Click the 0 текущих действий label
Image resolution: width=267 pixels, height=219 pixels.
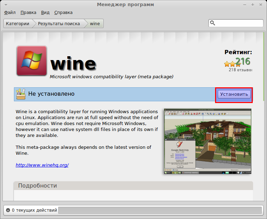pyautogui.click(x=35, y=210)
